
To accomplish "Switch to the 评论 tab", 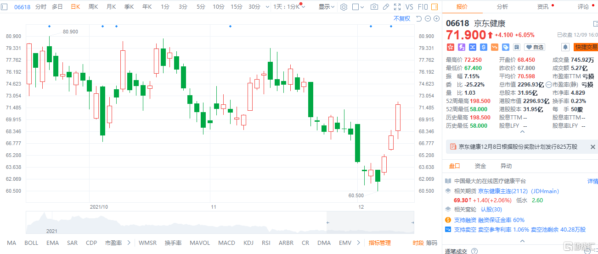I will click(x=583, y=7).
